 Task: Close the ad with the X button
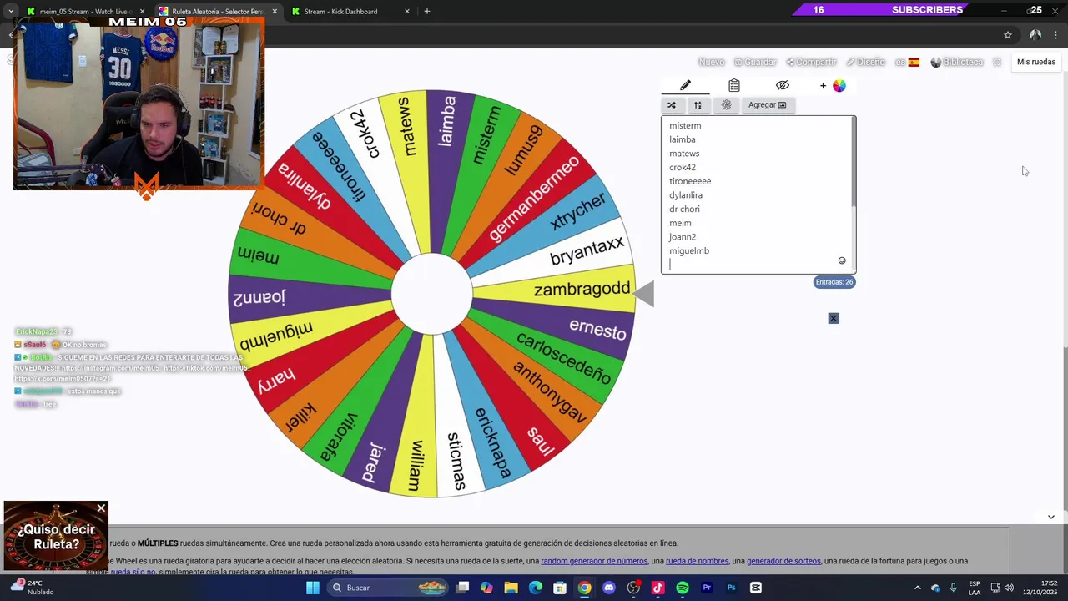(x=834, y=318)
